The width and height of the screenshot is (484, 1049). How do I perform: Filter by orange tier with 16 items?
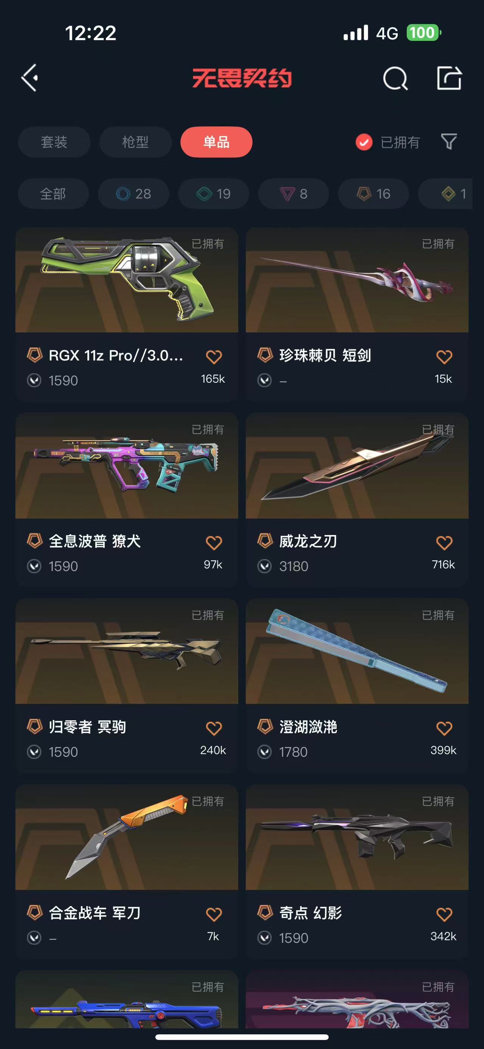coord(373,194)
